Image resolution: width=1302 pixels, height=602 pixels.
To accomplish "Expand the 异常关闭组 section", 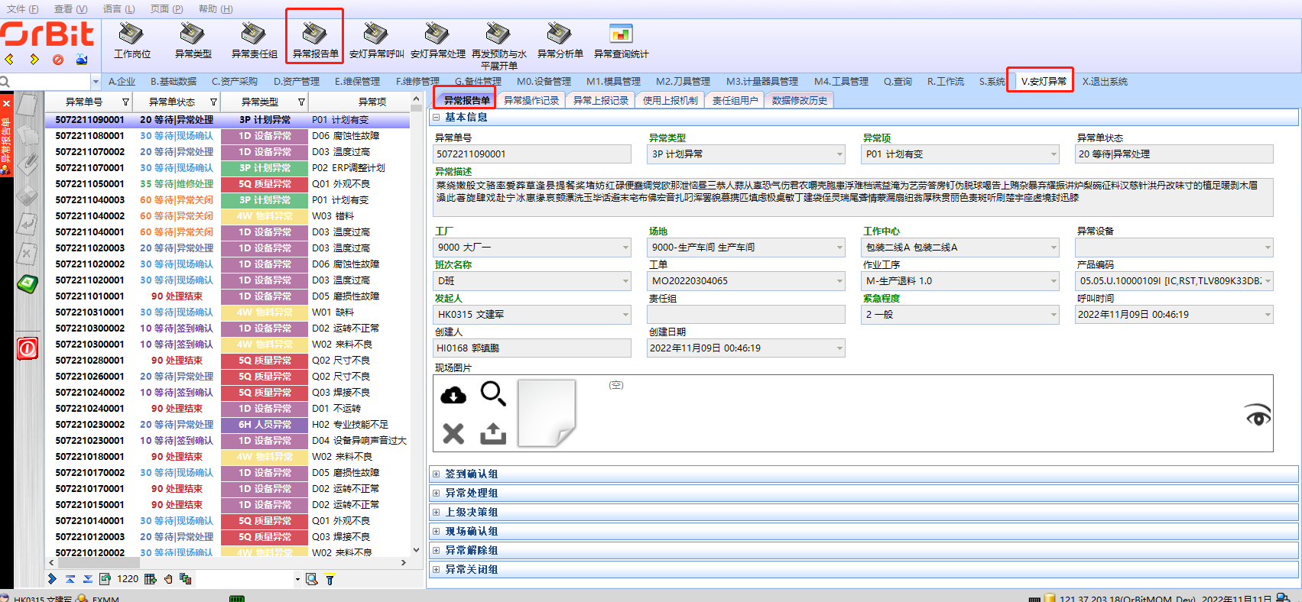I will (437, 570).
